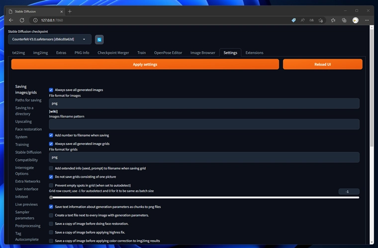
Task: Enable Save copy before color correction
Action: [x=51, y=241]
